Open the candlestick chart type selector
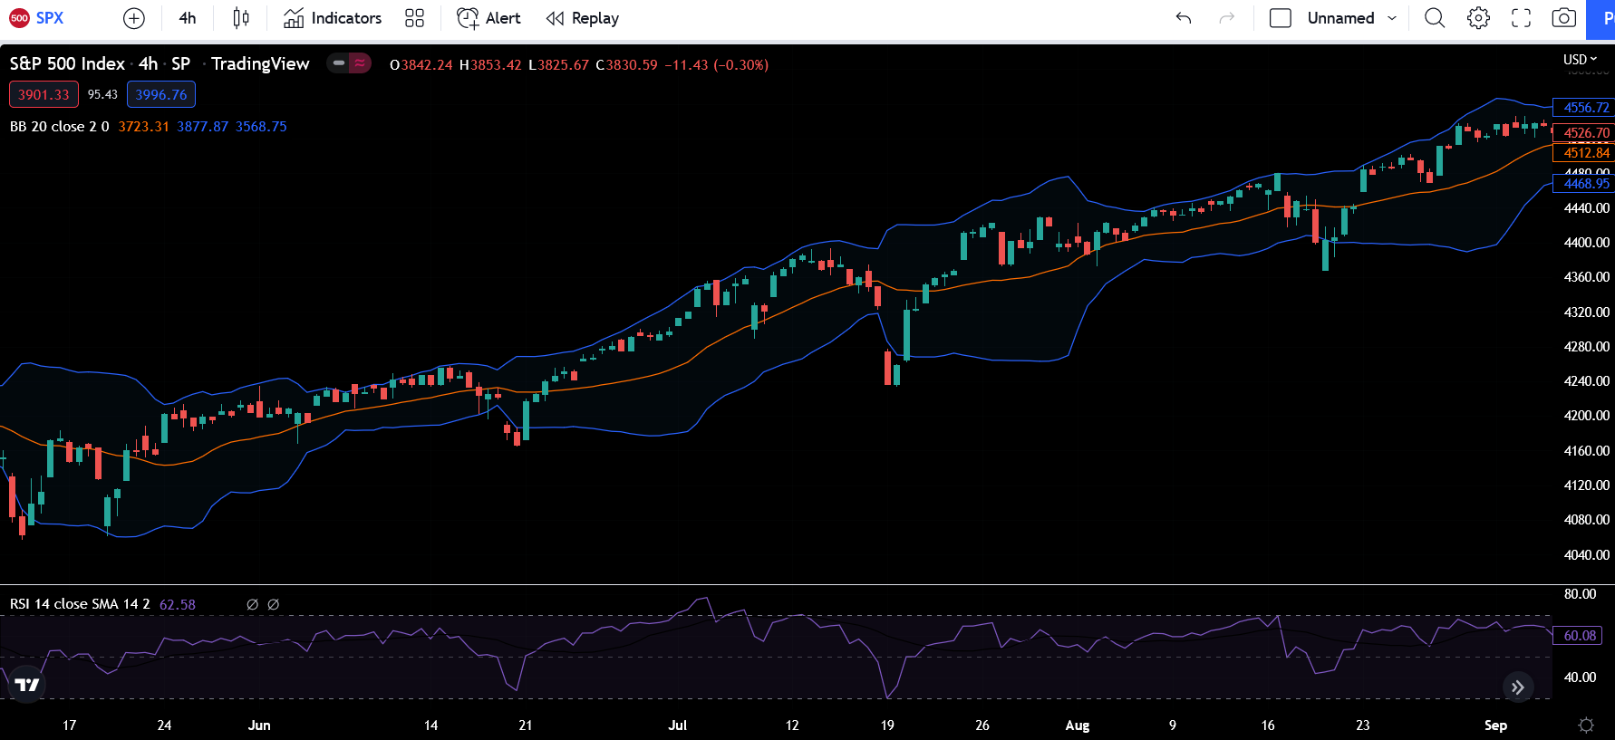Screen dimensions: 1615x740 pyautogui.click(x=241, y=18)
